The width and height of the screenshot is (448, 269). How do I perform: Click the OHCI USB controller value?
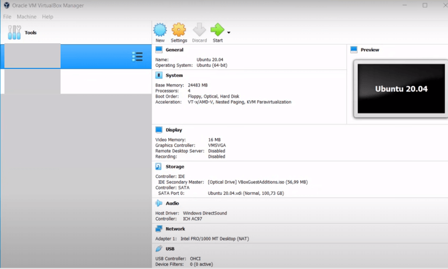(x=195, y=259)
